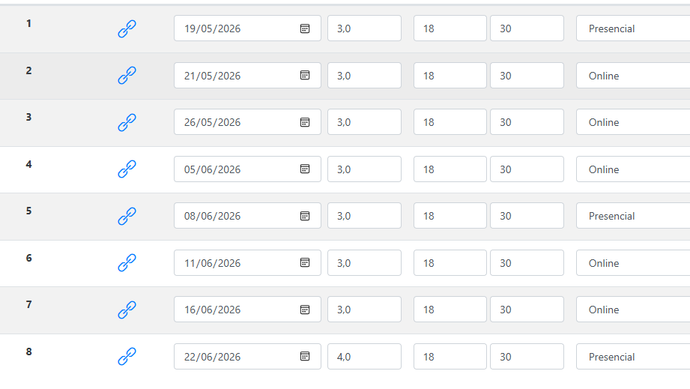Open calendar picker for 21/05/2026 date
690x389 pixels.
coord(305,76)
